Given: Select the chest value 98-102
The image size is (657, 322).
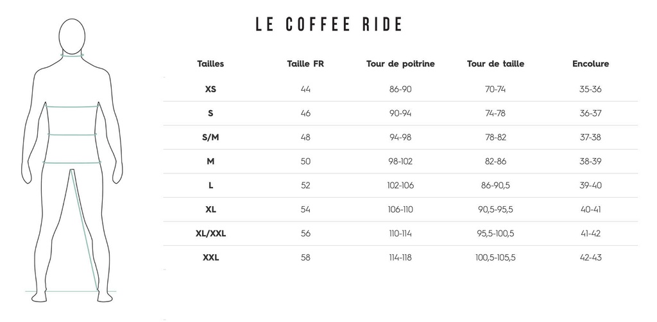Looking at the screenshot, I should pos(400,161).
